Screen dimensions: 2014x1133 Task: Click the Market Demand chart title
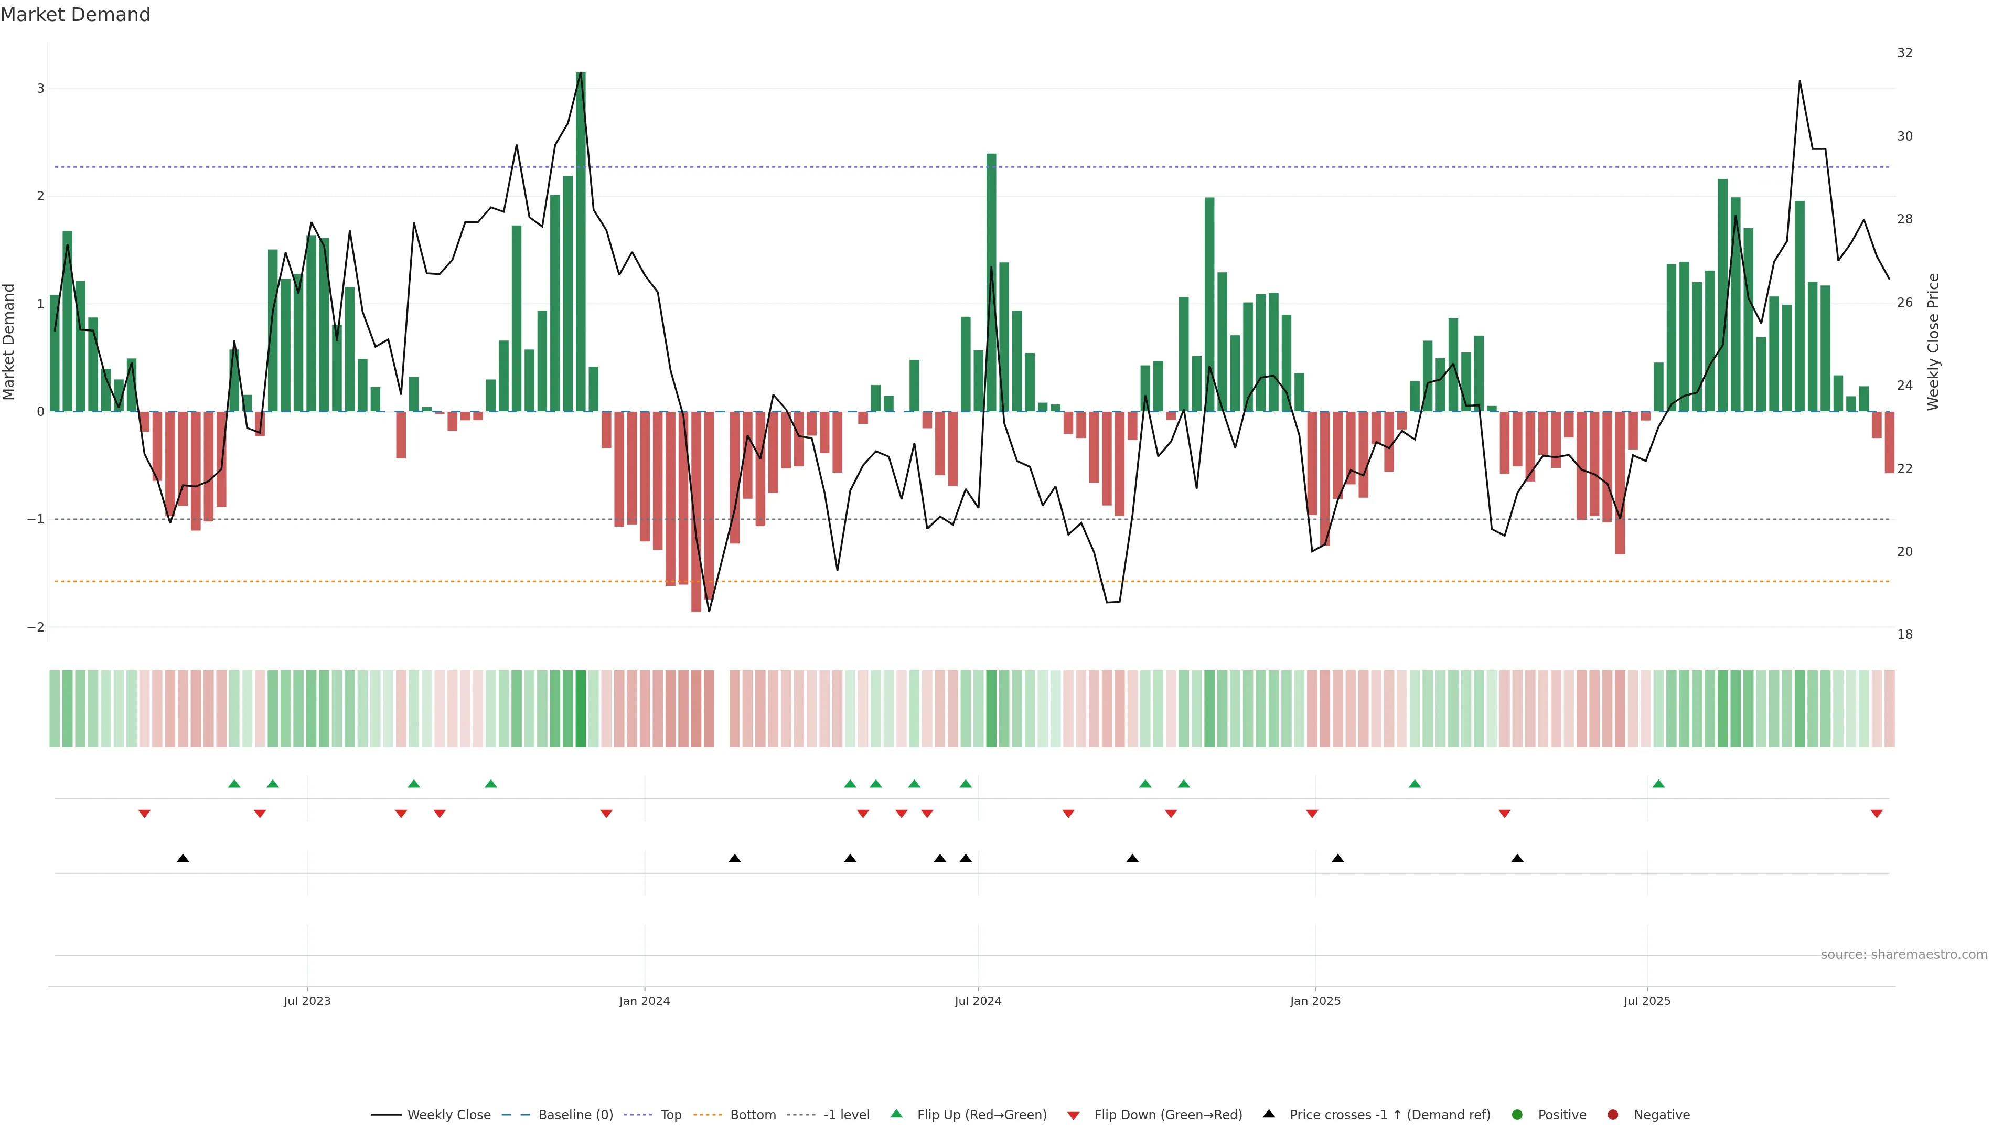click(75, 15)
